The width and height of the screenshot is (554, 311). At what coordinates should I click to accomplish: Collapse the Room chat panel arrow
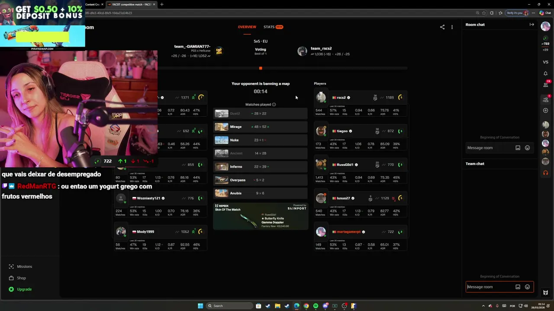coord(531,25)
